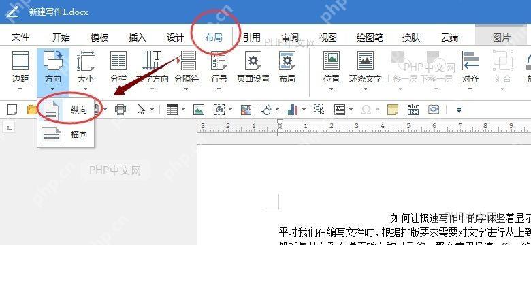
Task: Click the bar chart icon
Action: pos(292,110)
